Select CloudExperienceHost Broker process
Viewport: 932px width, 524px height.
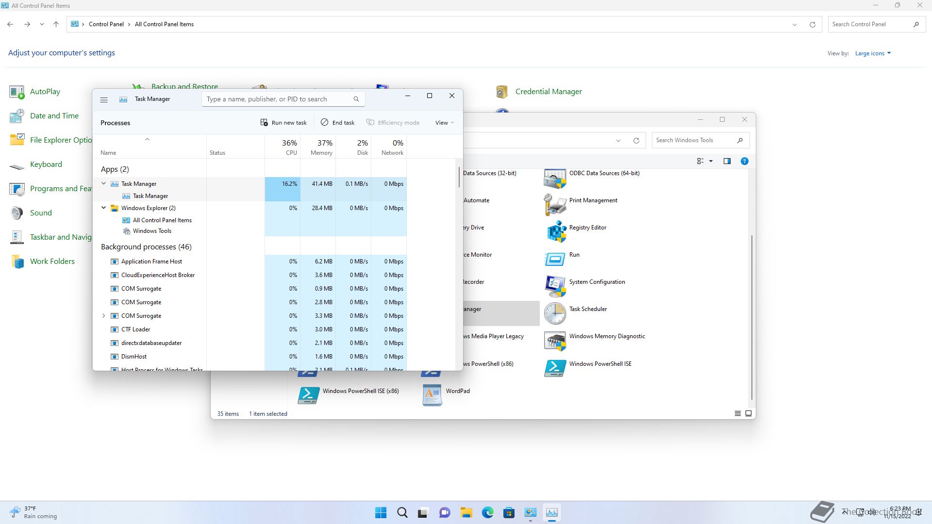[250, 275]
